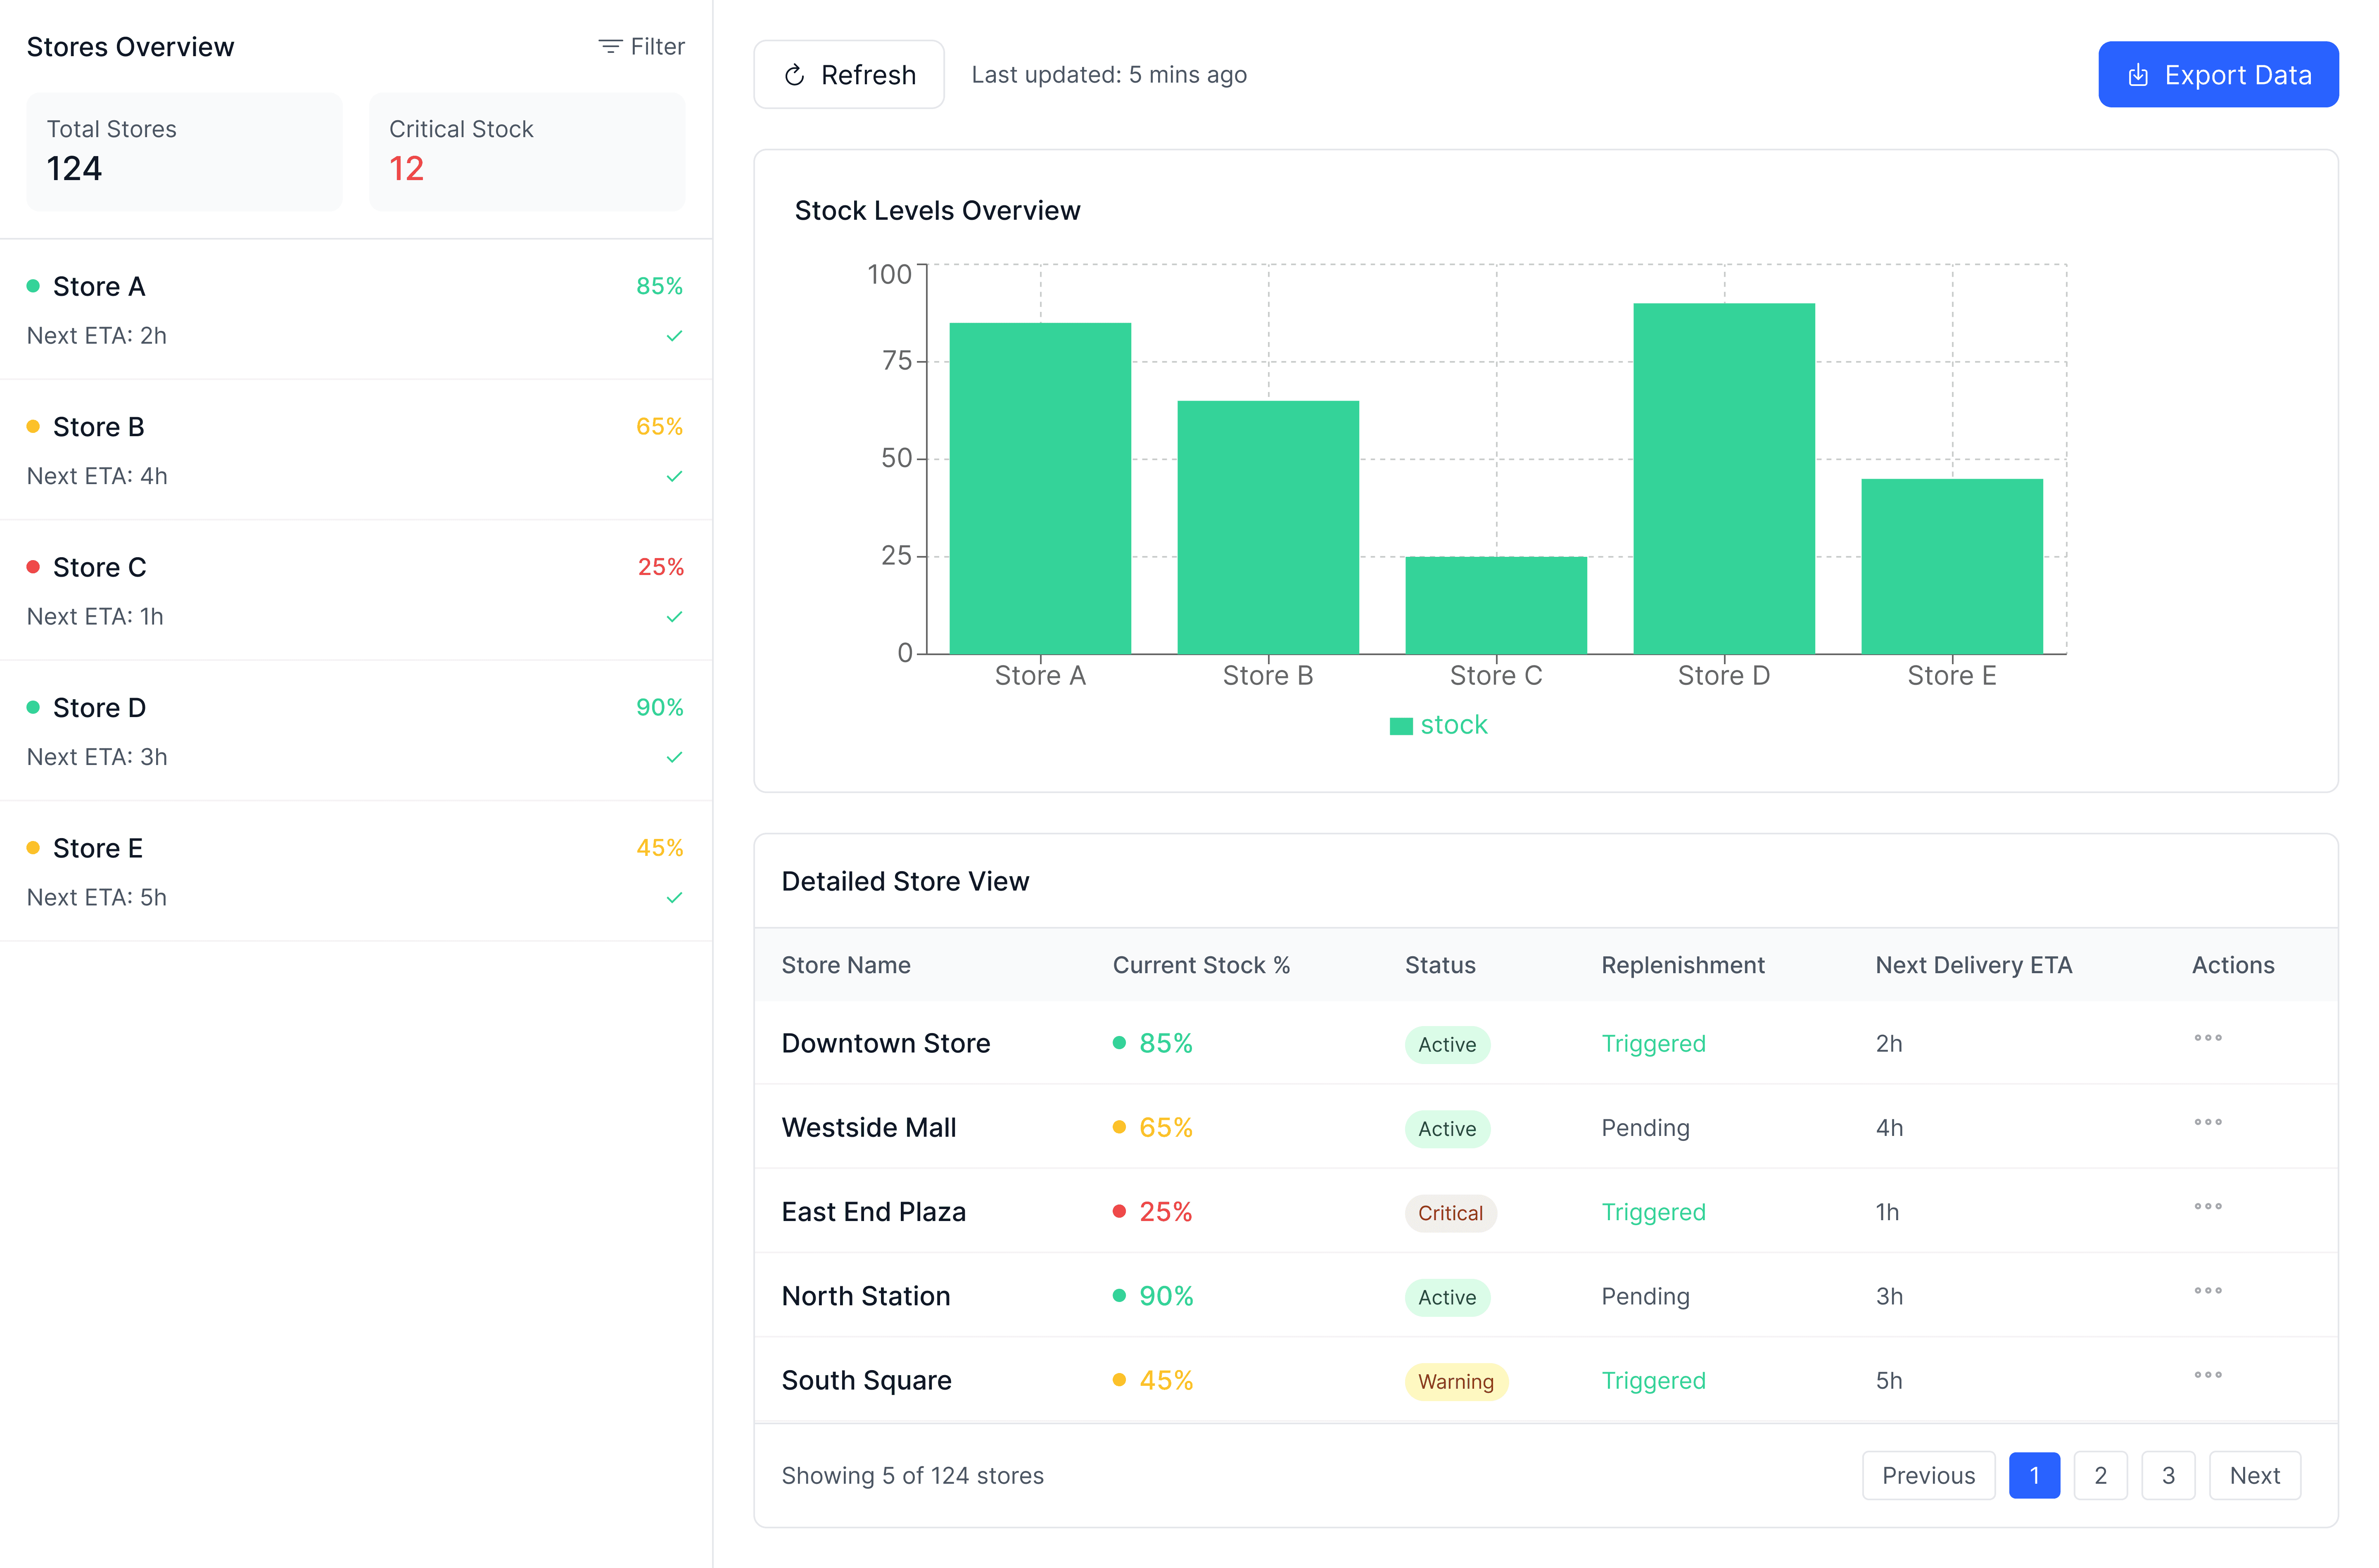This screenshot has width=2379, height=1568.
Task: Click the checkmark icon on Store C
Action: point(675,617)
